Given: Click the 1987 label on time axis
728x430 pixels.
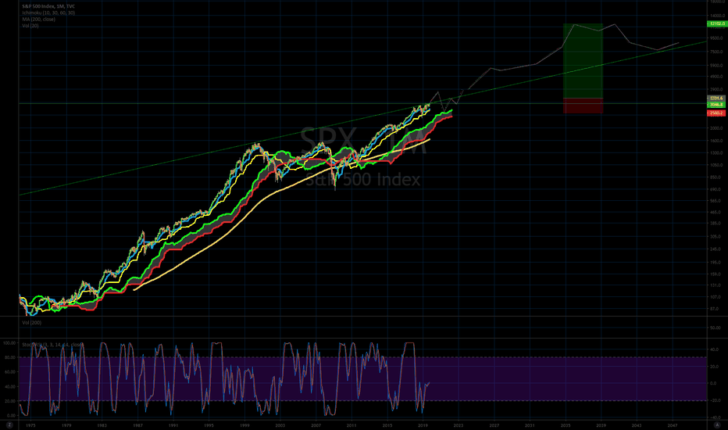Looking at the screenshot, I should pos(138,425).
